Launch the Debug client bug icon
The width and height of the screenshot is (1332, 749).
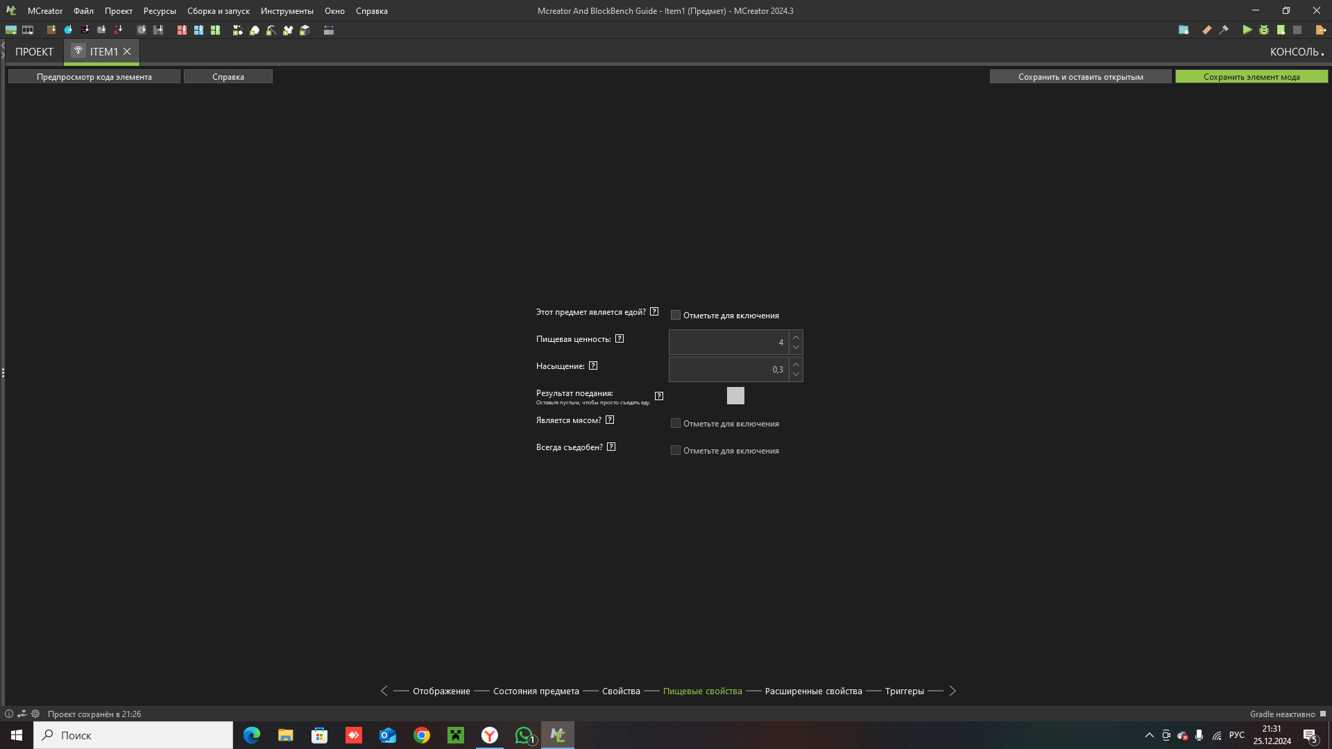pyautogui.click(x=1264, y=30)
